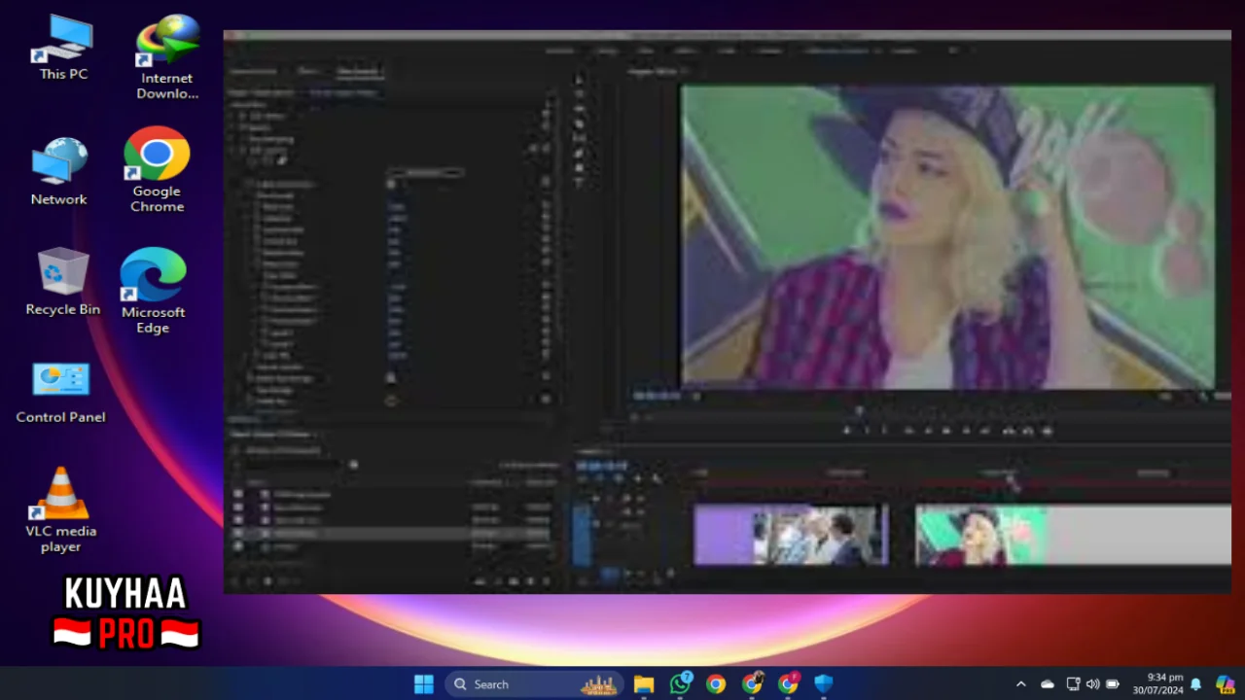
Task: Open the battery status tray icon
Action: [1113, 684]
